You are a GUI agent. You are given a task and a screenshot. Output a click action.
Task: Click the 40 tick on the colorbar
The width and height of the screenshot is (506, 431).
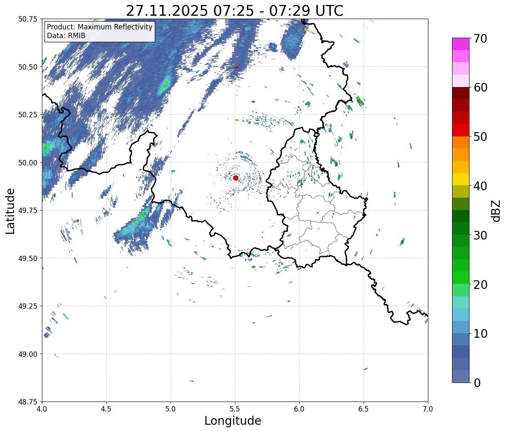[x=480, y=186]
